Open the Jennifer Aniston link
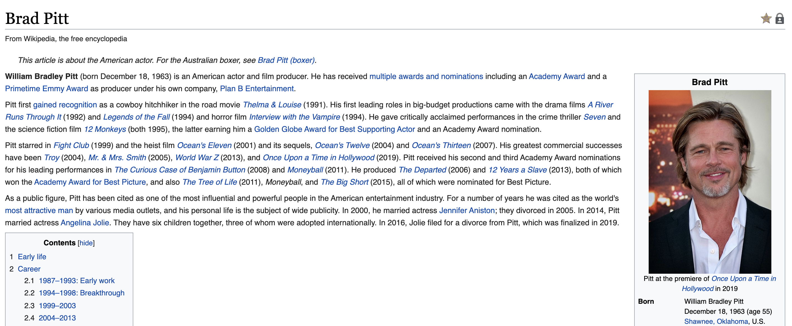The image size is (792, 326). coord(467,211)
